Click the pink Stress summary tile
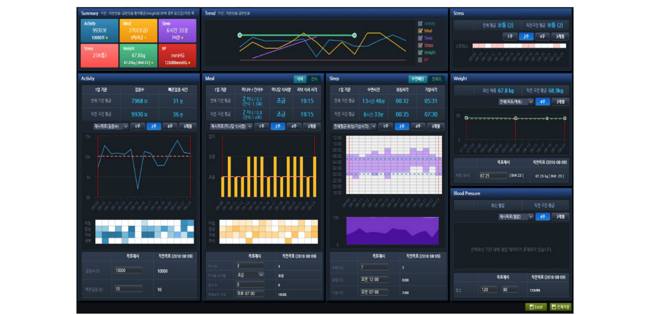650x315 pixels. point(99,56)
